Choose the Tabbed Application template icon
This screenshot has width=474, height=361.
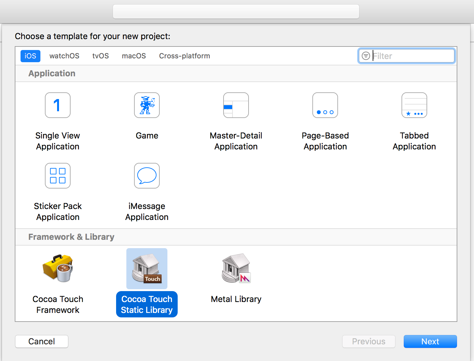coord(414,105)
